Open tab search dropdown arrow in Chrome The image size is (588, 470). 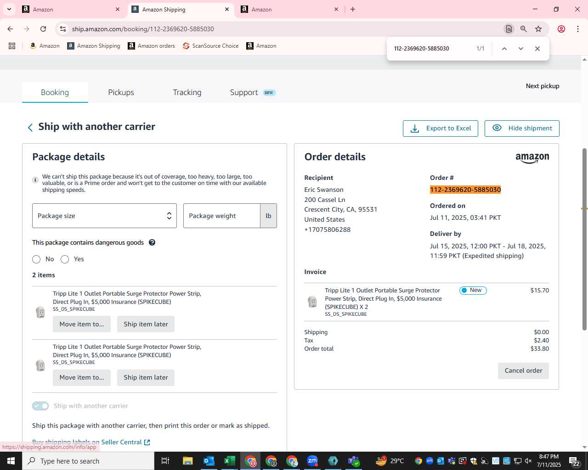(x=9, y=9)
